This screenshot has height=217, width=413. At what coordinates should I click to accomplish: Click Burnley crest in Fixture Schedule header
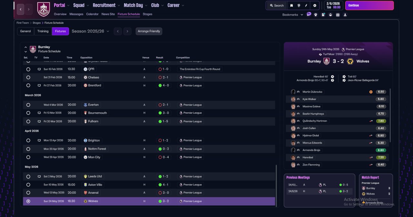[x=33, y=49]
